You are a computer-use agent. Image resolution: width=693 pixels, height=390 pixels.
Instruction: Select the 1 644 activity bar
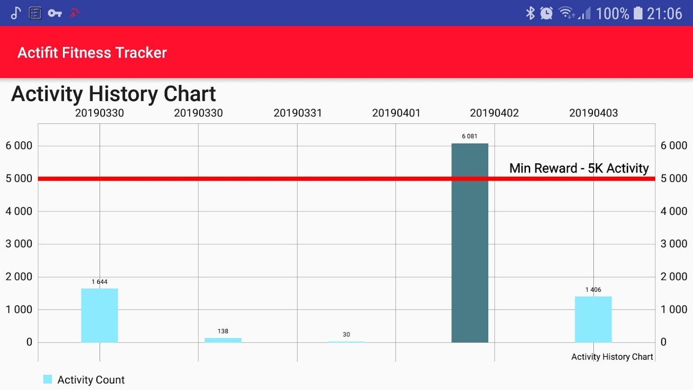coord(100,315)
